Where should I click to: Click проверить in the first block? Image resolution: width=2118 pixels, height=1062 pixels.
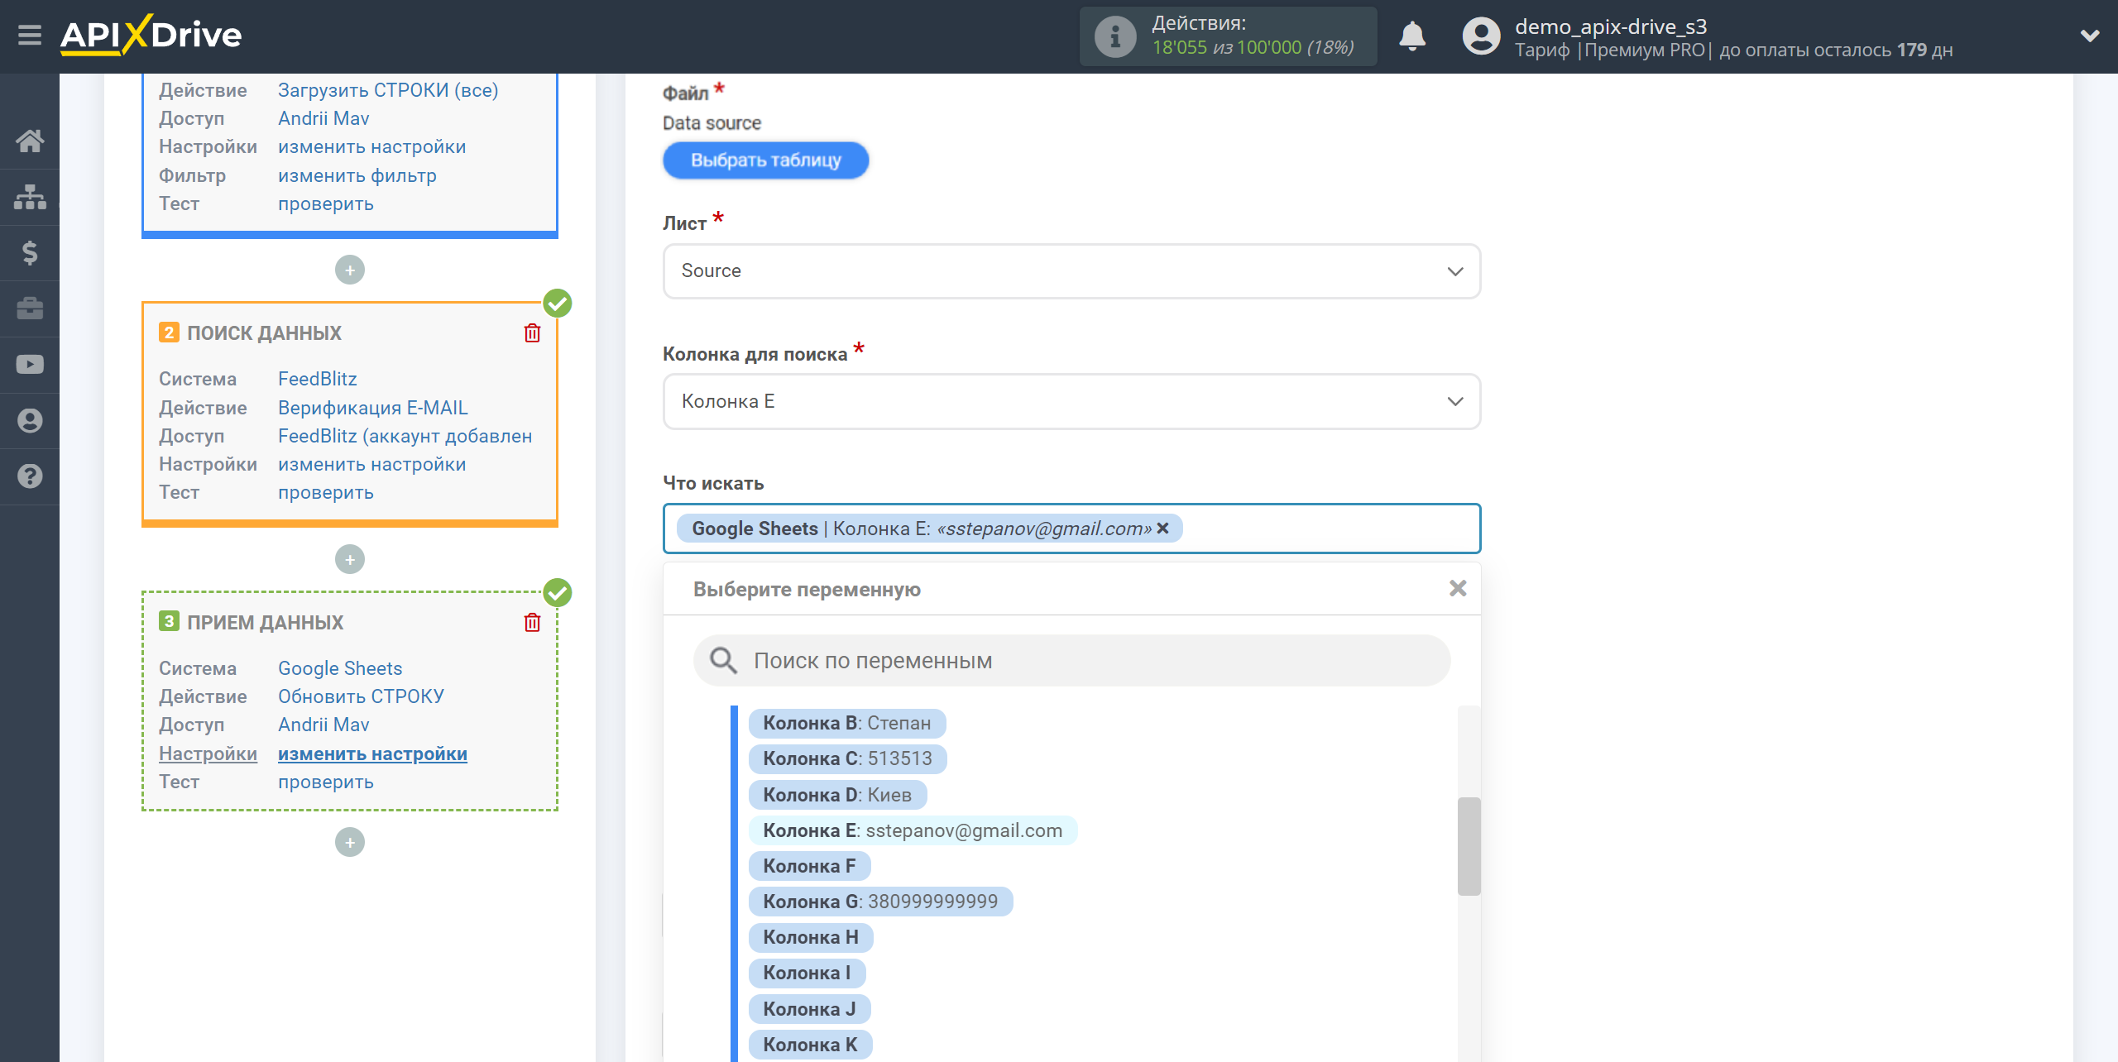tap(326, 203)
